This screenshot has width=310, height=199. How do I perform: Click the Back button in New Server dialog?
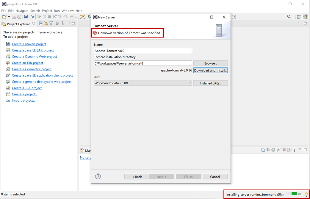pyautogui.click(x=137, y=177)
